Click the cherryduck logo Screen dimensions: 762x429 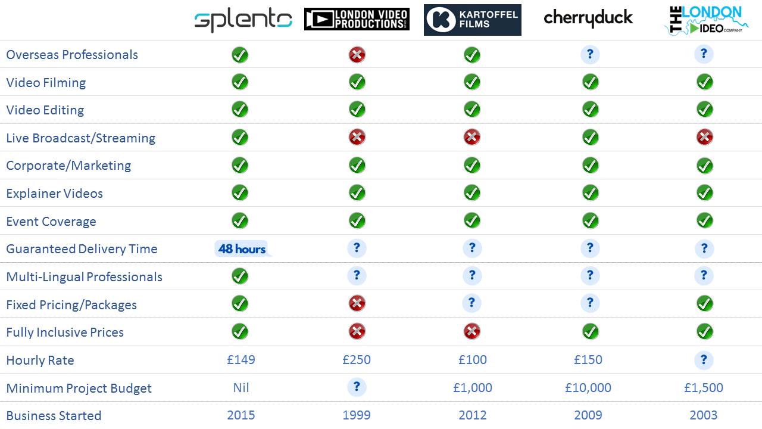click(588, 18)
